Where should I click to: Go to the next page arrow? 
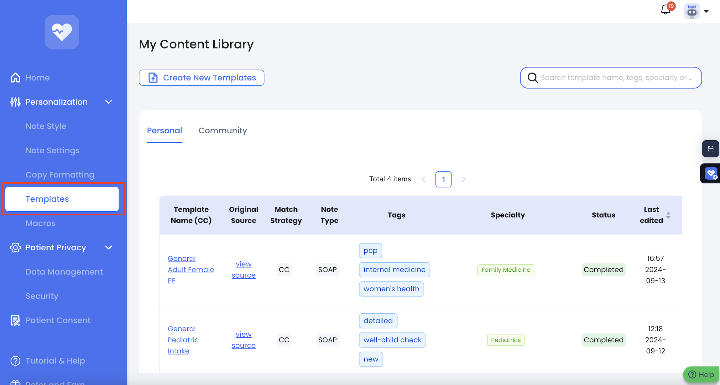point(464,179)
